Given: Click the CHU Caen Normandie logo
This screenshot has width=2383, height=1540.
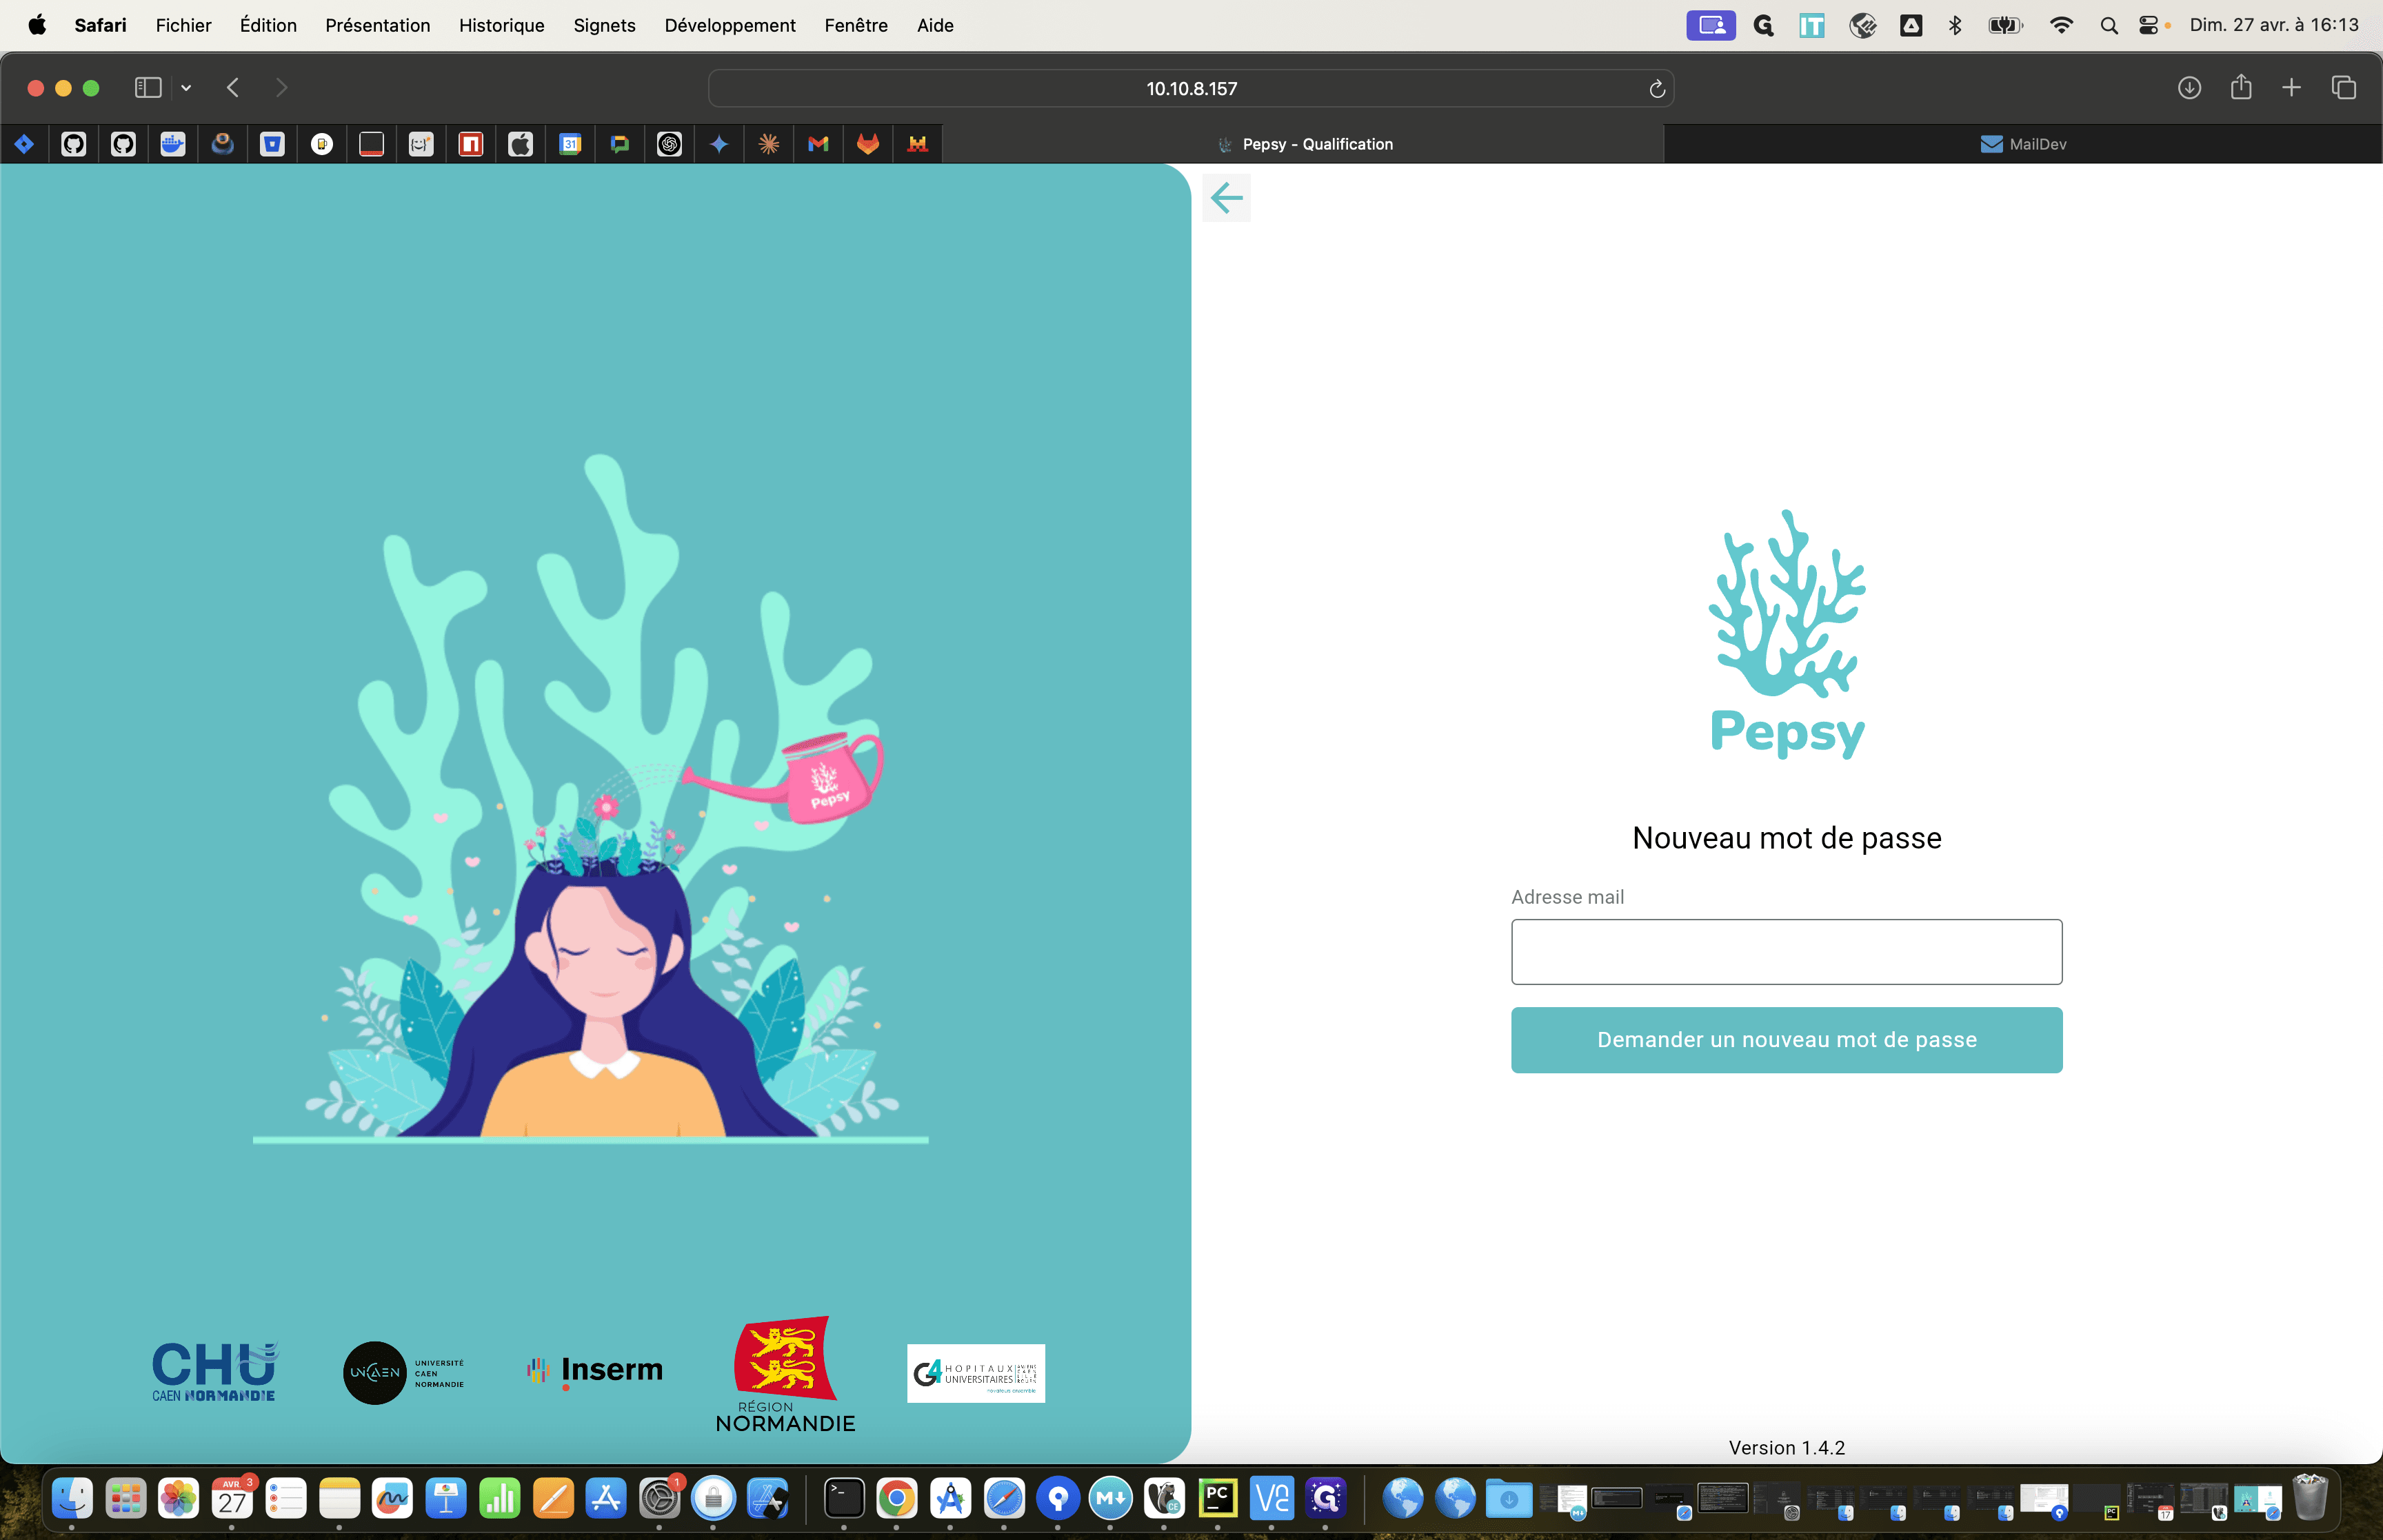Looking at the screenshot, I should point(214,1372).
